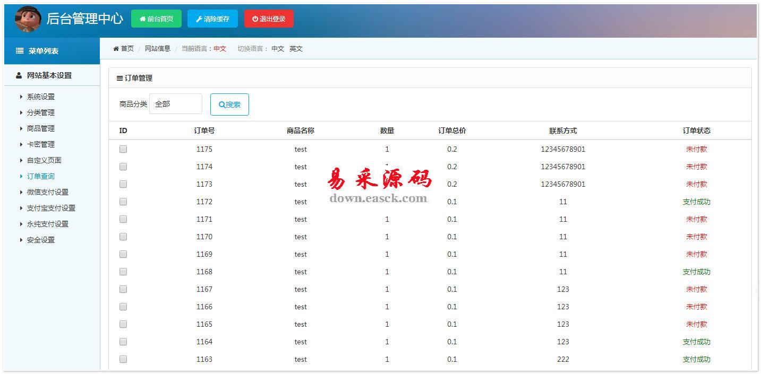
Task: Click the 网站信息 breadcrumb link
Action: pyautogui.click(x=158, y=49)
